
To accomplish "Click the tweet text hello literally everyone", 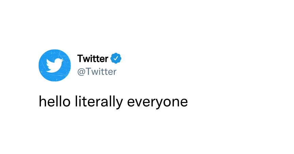I will click(113, 102).
